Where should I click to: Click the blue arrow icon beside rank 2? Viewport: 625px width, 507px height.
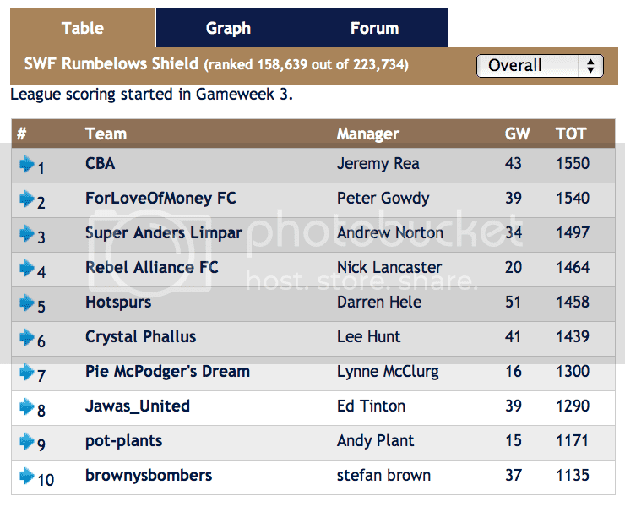27,199
